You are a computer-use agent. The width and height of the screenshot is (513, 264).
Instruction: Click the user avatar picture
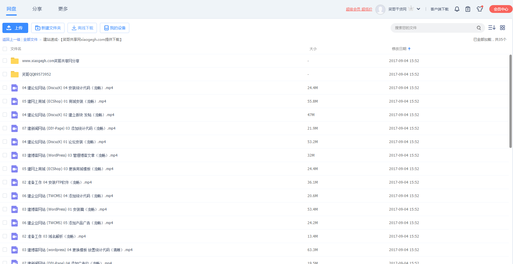tap(380, 9)
